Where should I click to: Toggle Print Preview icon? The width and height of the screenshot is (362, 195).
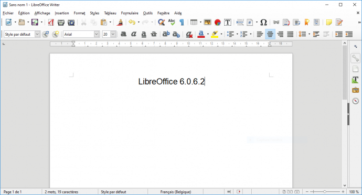tap(71, 23)
